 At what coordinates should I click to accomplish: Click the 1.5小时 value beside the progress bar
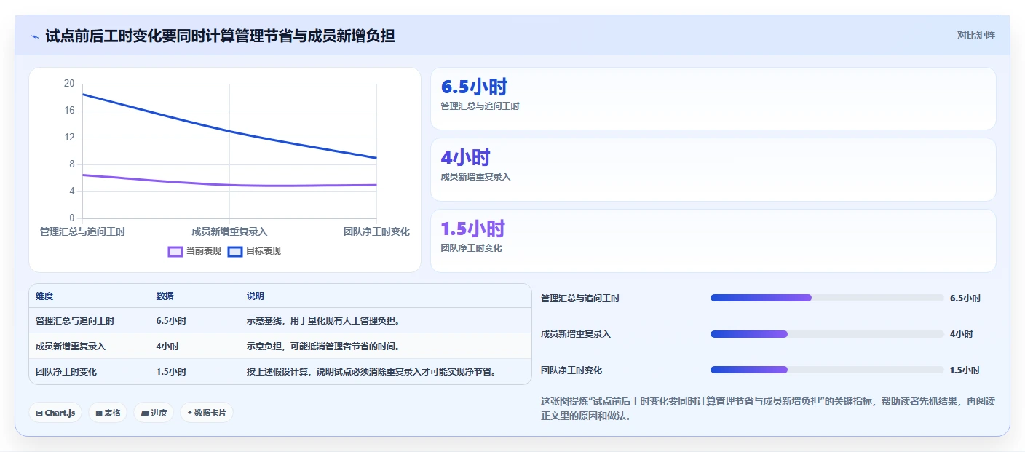click(965, 370)
